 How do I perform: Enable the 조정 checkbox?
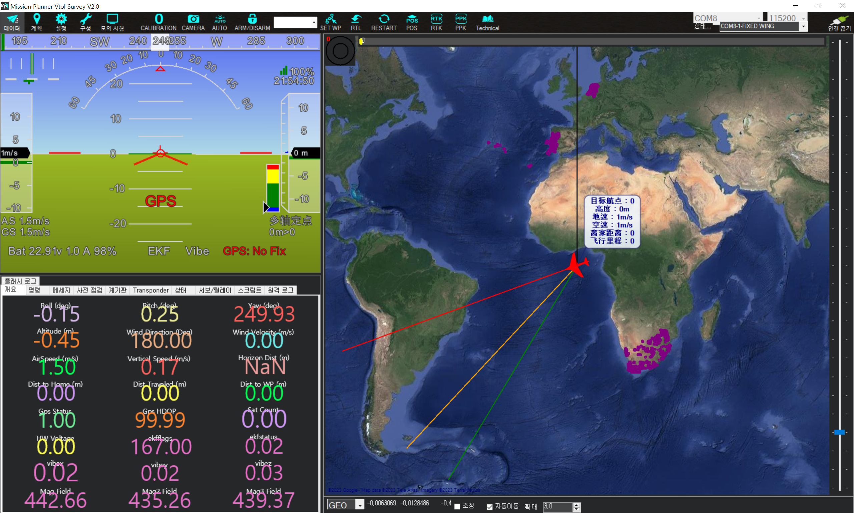click(457, 506)
